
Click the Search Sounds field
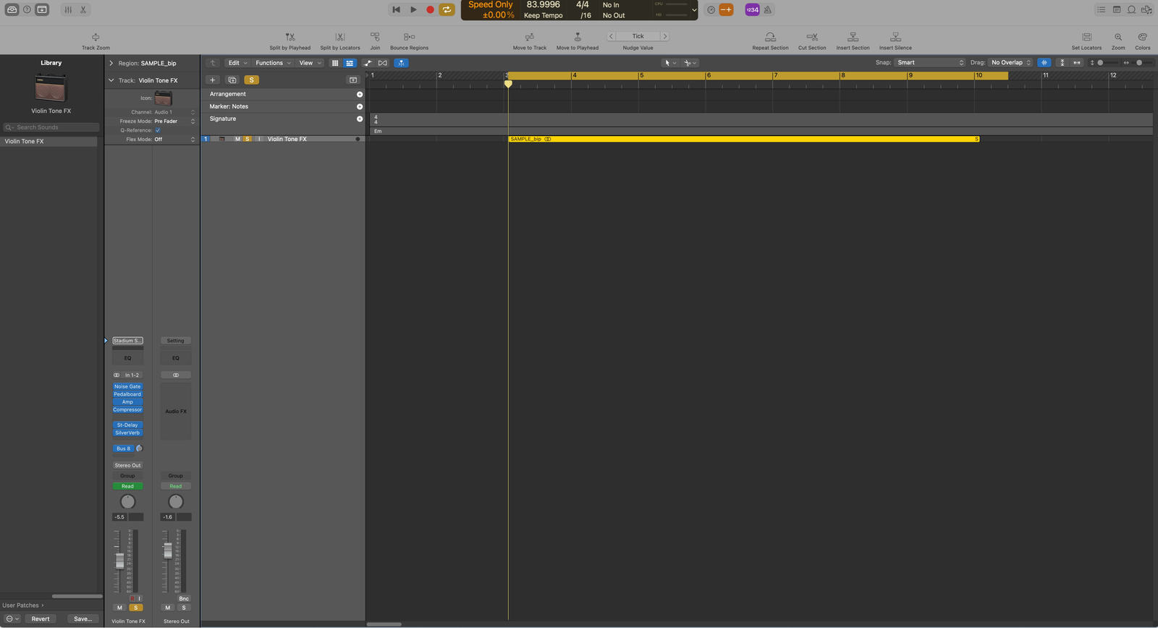[x=52, y=127]
